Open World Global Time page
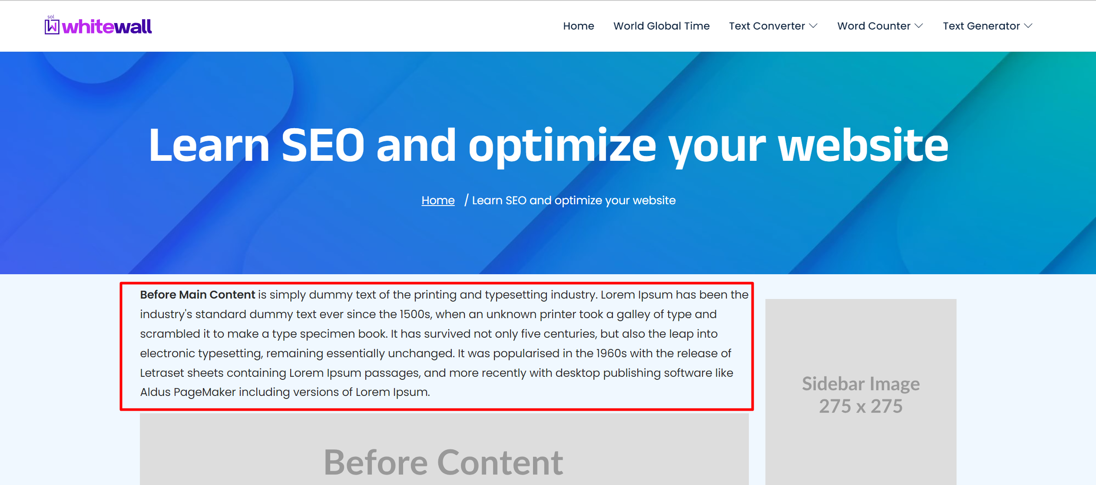 [x=661, y=26]
